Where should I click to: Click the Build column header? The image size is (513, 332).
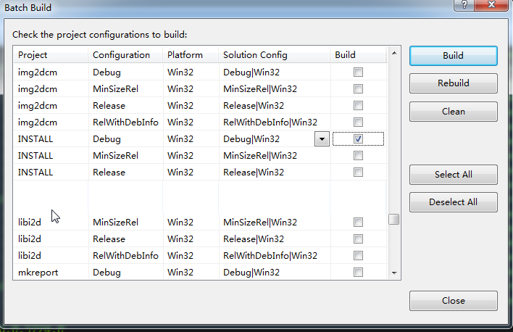click(359, 54)
